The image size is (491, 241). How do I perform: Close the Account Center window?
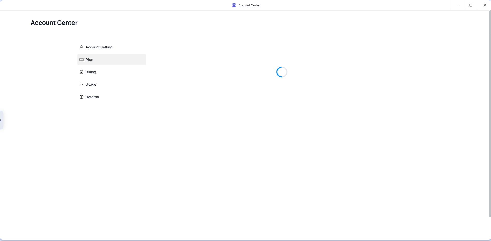tap(485, 5)
